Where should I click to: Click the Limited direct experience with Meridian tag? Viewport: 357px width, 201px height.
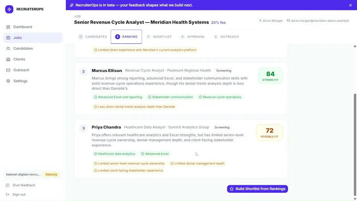(x=145, y=50)
